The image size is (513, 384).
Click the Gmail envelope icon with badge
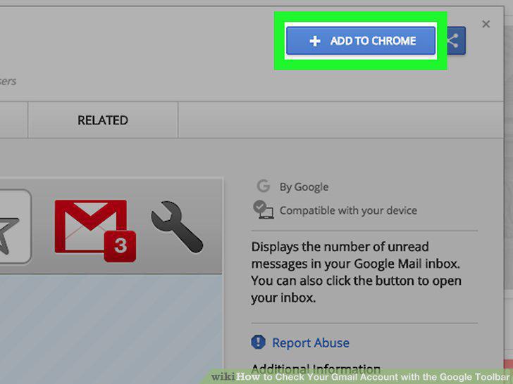tap(95, 231)
